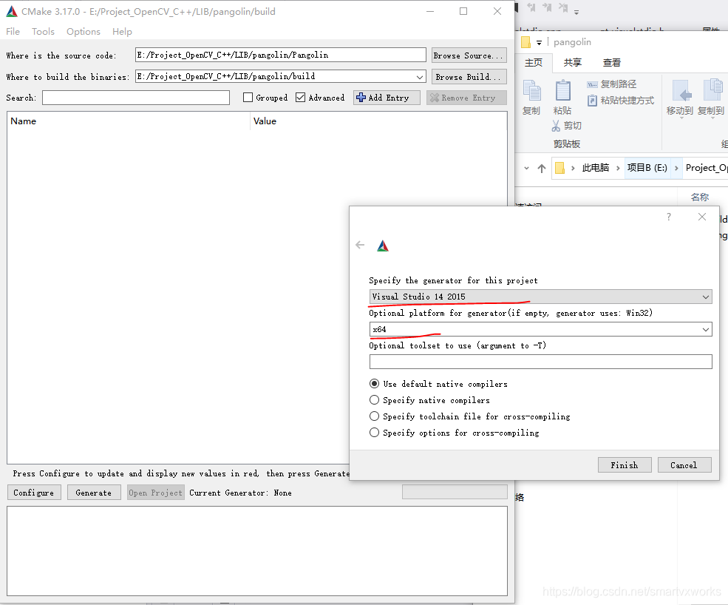Click Cancel in the generator dialog

[684, 465]
